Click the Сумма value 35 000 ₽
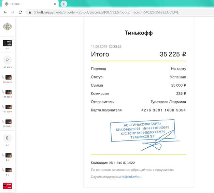Image resolution: width=214 pixels, height=193 pixels. point(179,85)
